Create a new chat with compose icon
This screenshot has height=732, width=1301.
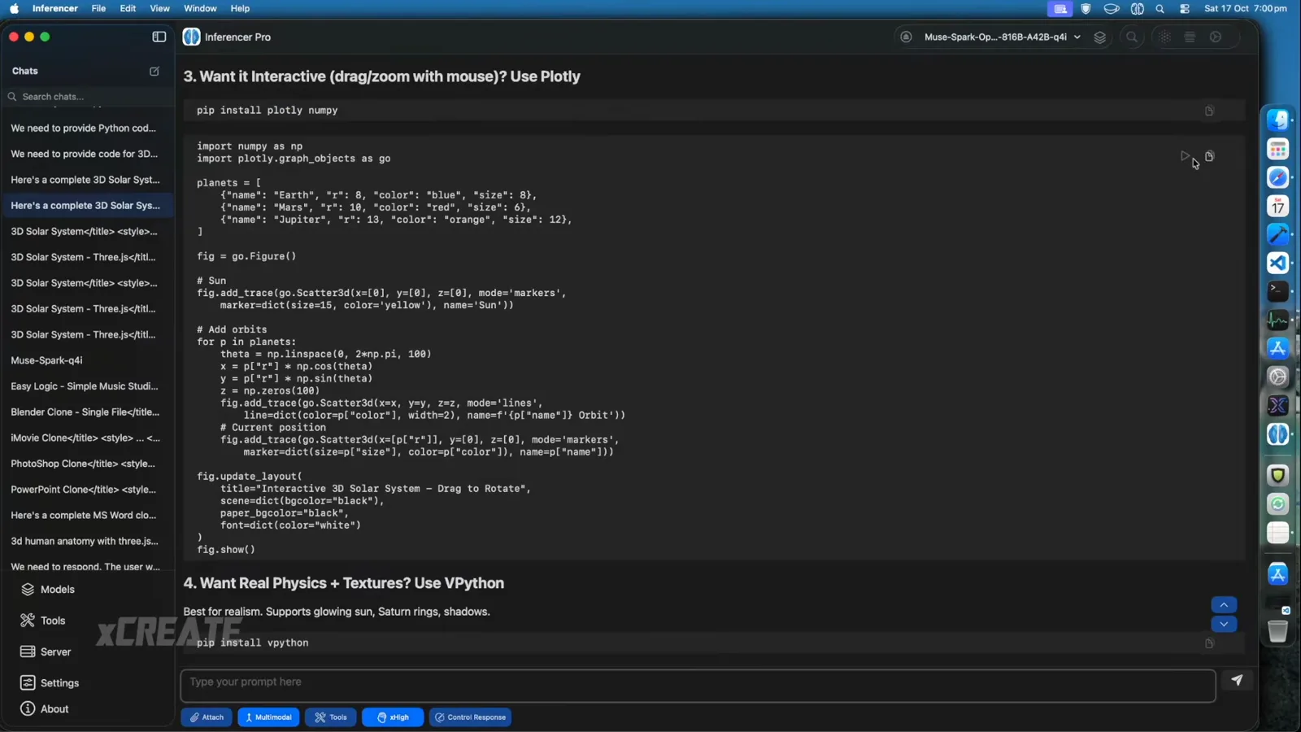pyautogui.click(x=154, y=72)
